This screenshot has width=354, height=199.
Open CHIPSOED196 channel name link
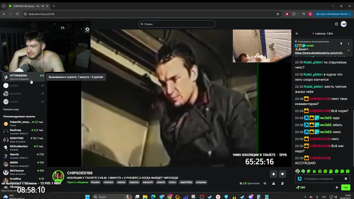80,173
